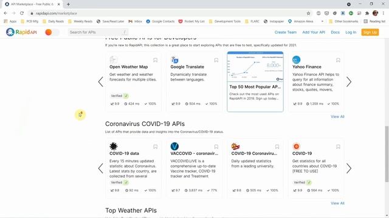Click the COVID-19 Coronavirus statistics icon
The image size is (389, 218).
[x=235, y=146]
